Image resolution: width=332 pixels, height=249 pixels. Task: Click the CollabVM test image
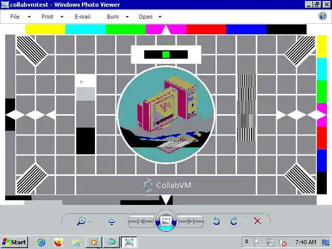click(x=166, y=115)
